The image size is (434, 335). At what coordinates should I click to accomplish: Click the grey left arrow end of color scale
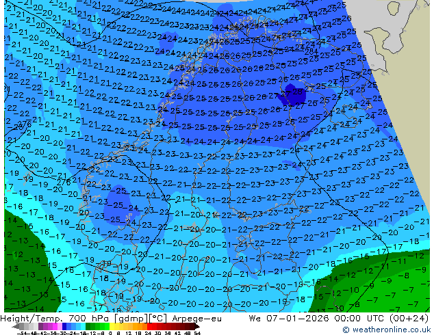pos(16,327)
